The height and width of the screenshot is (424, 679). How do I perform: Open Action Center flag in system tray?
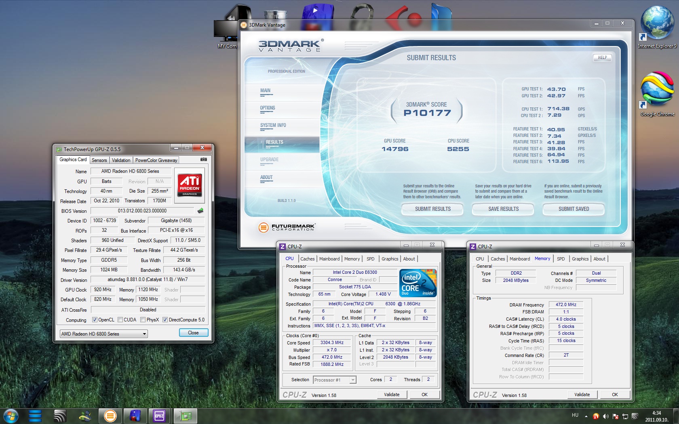[616, 416]
